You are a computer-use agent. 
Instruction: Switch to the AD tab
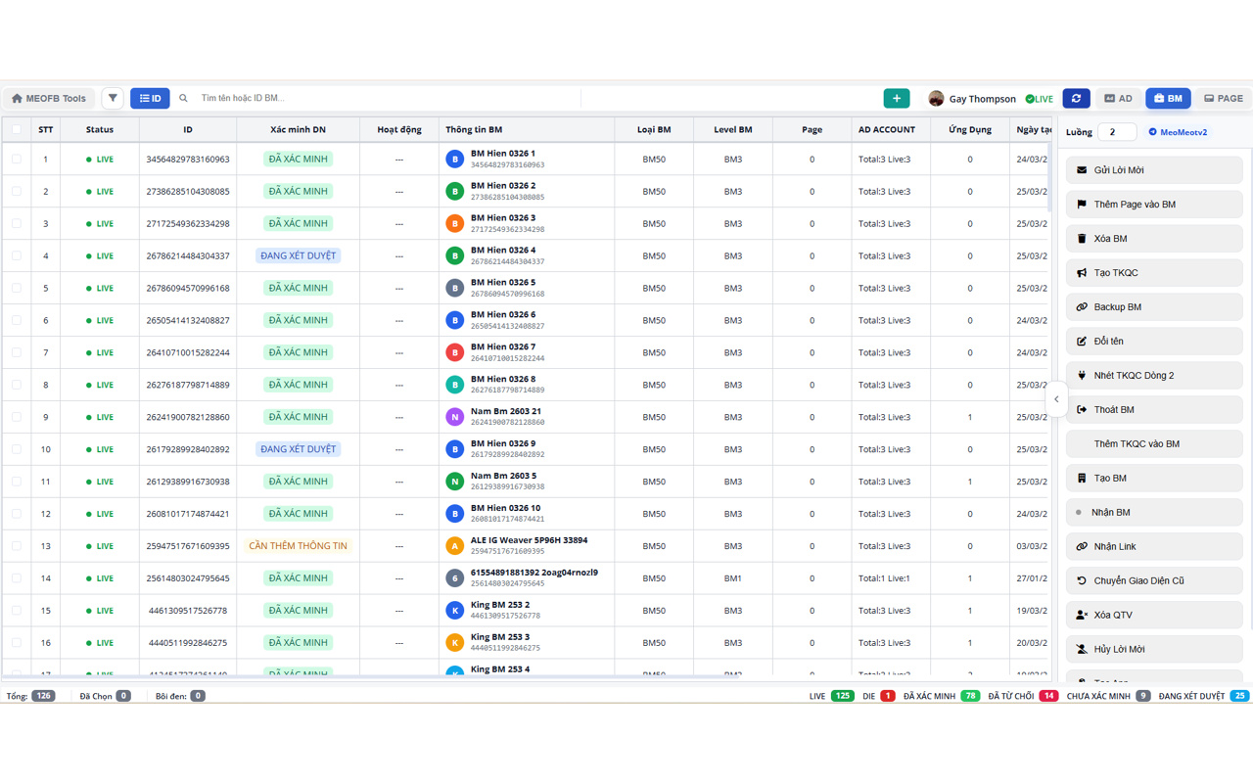tap(1117, 98)
